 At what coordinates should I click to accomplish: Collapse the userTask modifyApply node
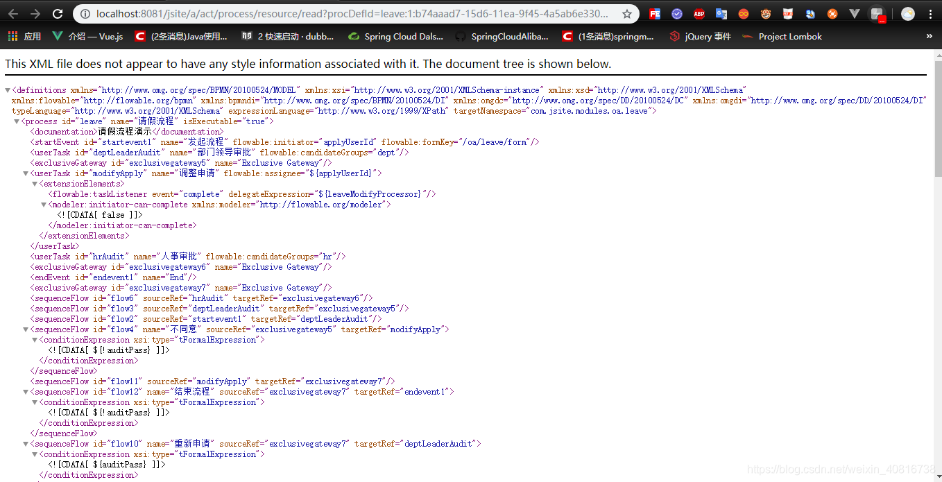coord(26,173)
